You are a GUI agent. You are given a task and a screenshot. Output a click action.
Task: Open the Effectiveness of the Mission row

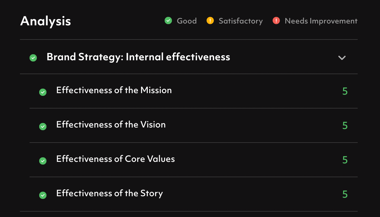click(114, 90)
